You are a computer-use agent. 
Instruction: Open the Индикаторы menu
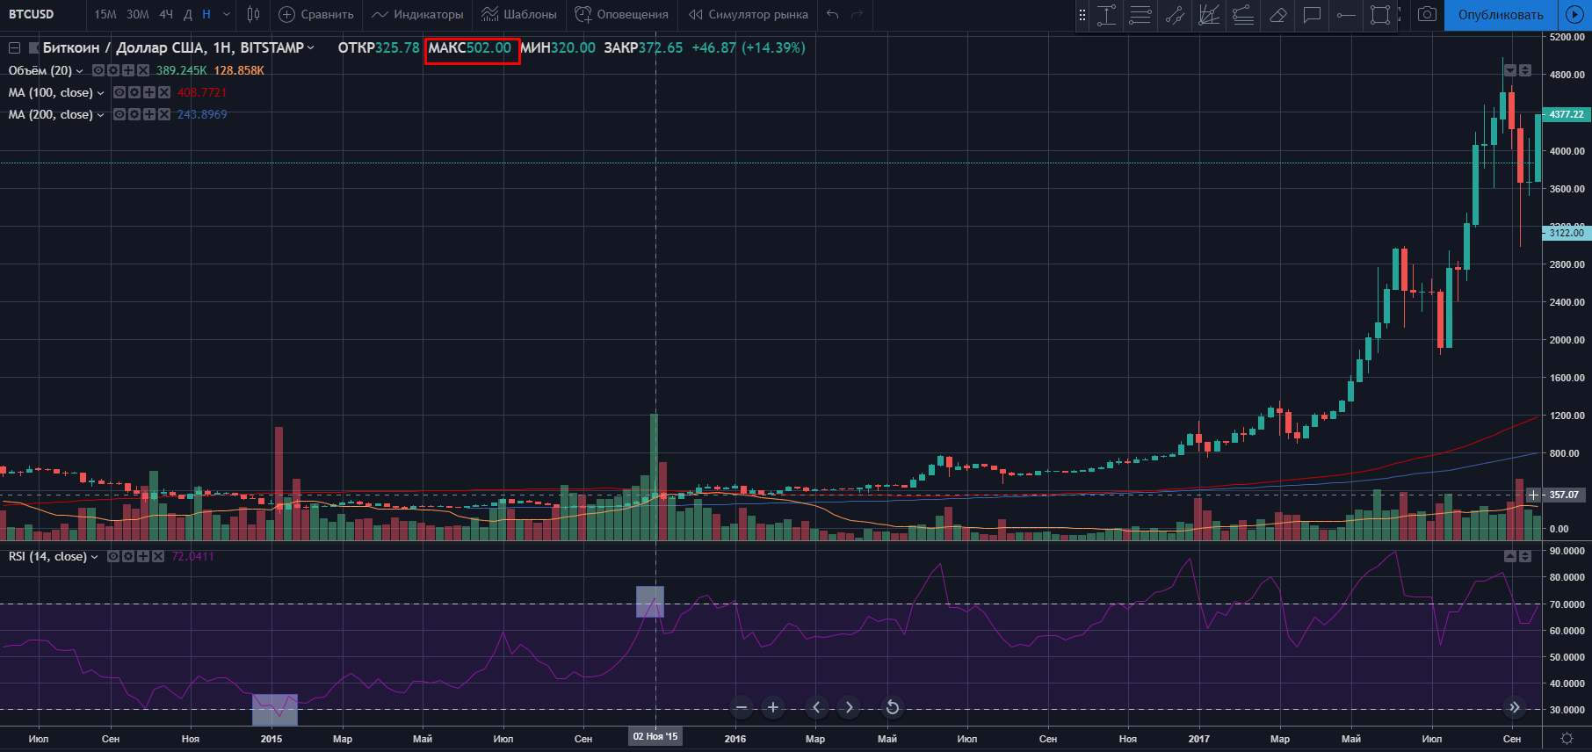coord(417,14)
